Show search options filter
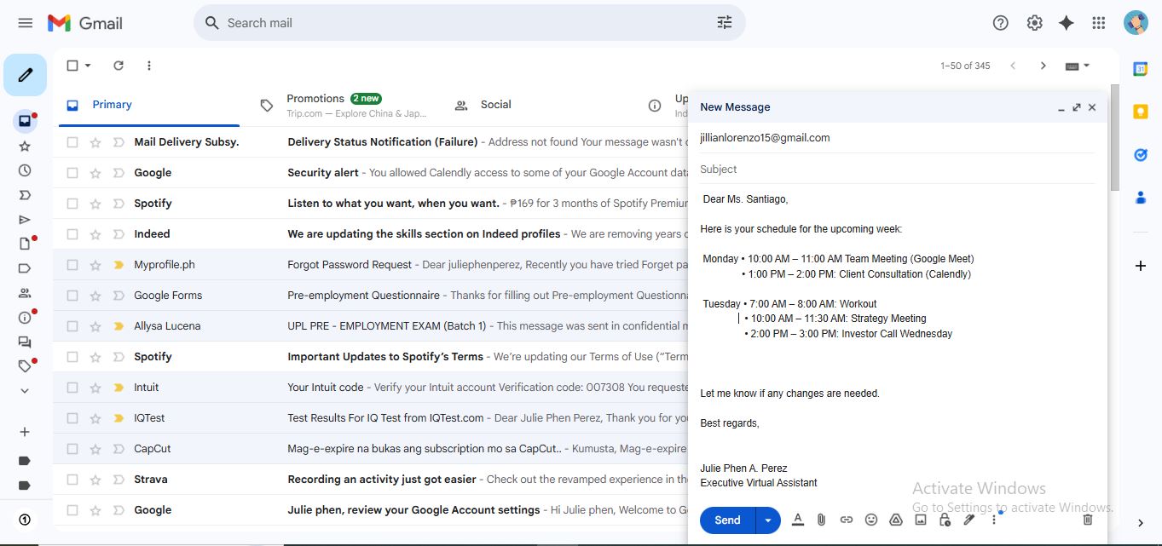The height and width of the screenshot is (546, 1162). tap(725, 23)
